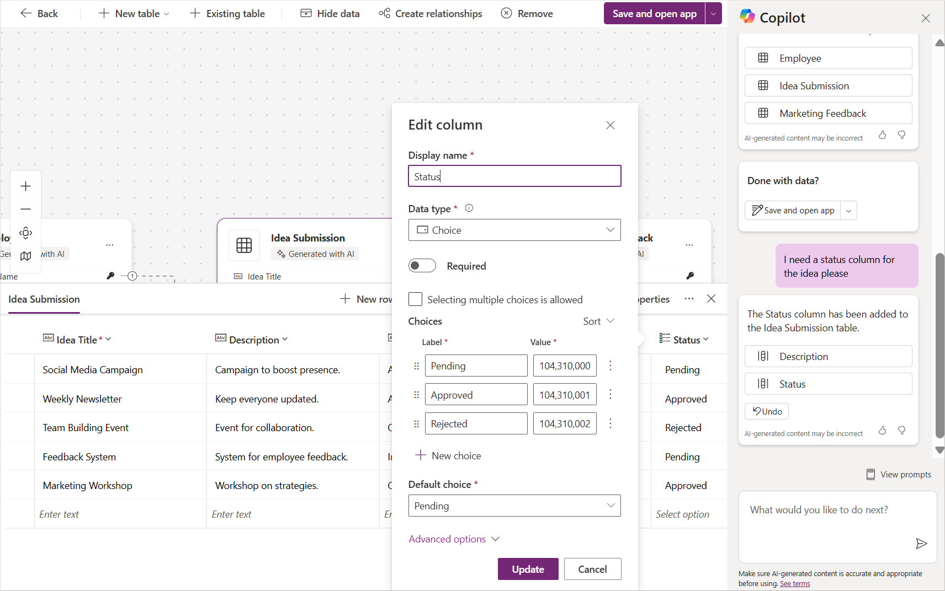Send the Copilot prompt
The image size is (945, 591).
pyautogui.click(x=921, y=544)
